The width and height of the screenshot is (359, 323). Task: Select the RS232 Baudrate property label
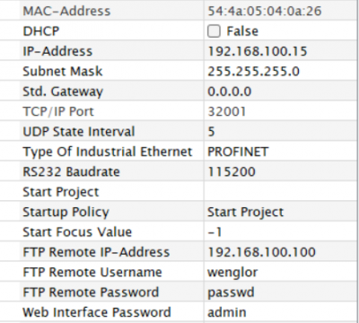pos(71,171)
